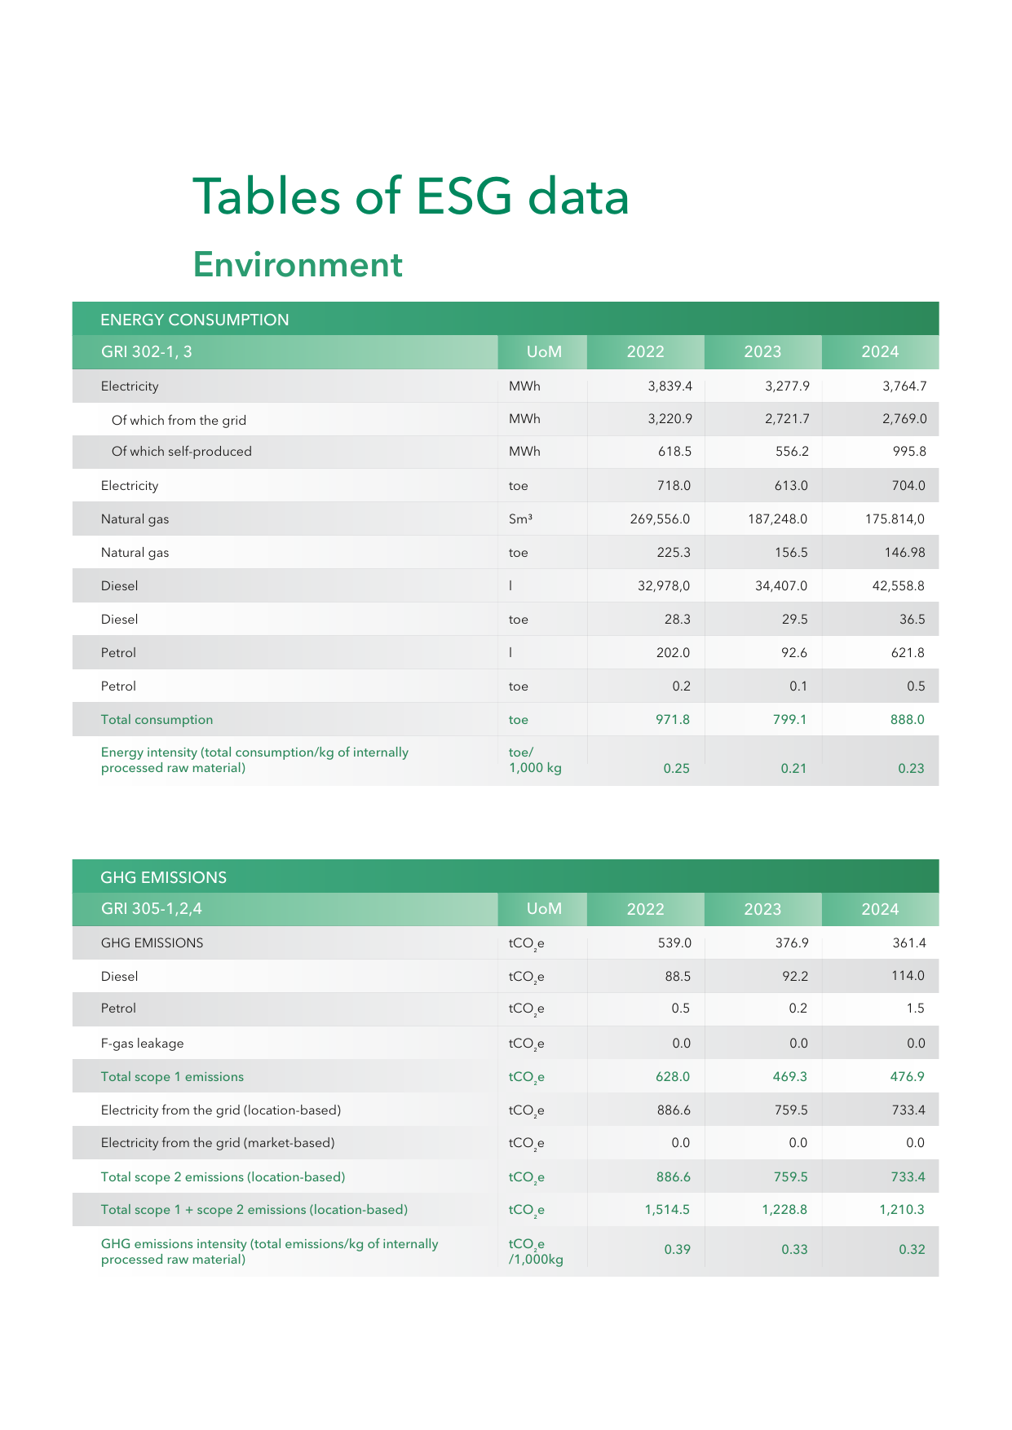This screenshot has height=1430, width=1012.
Task: Click the energy intensity value 0.25
Action: coord(676,768)
